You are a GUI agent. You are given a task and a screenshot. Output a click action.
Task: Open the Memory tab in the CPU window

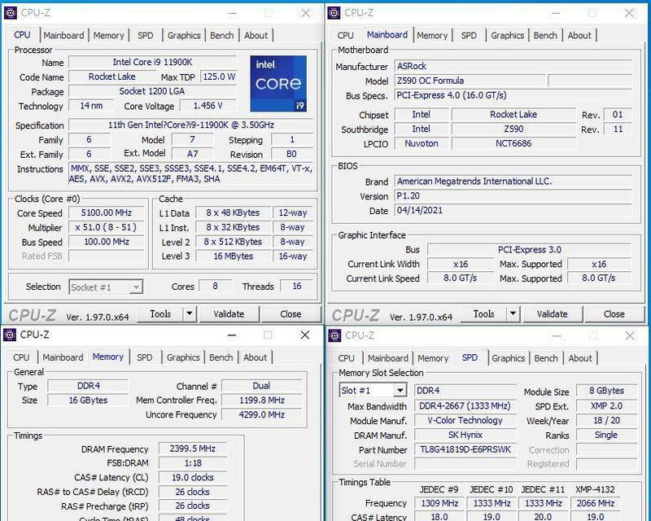coord(109,35)
